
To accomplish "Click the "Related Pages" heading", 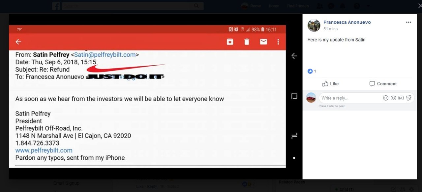I will click(292, 182).
